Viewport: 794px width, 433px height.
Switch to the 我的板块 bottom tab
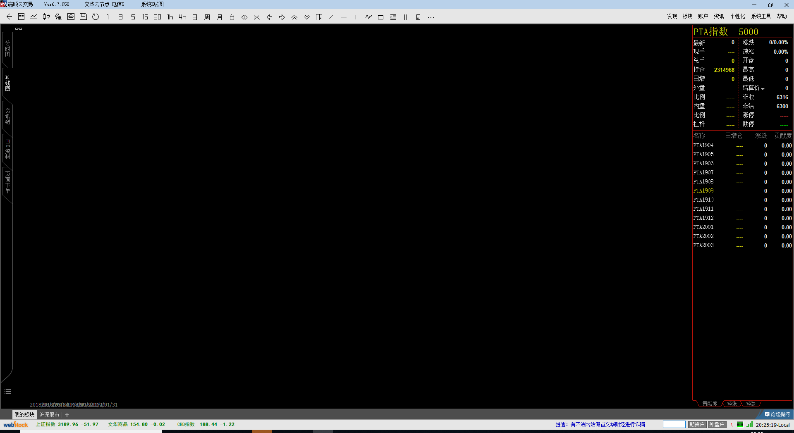pyautogui.click(x=25, y=414)
